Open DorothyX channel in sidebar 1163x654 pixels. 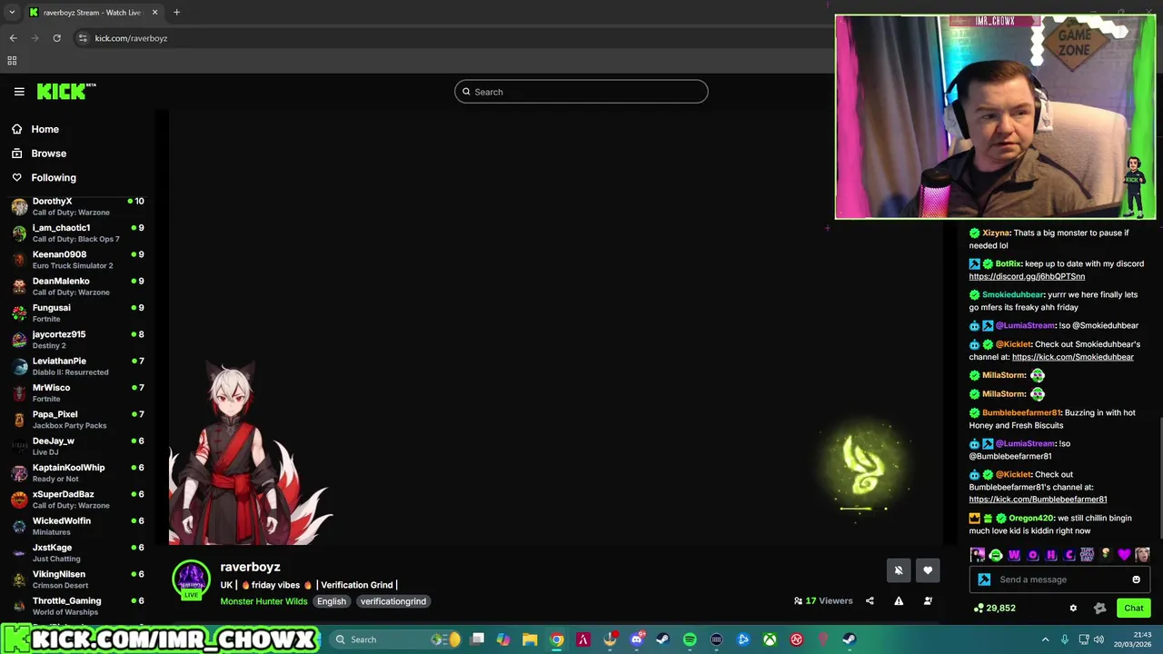[77, 206]
